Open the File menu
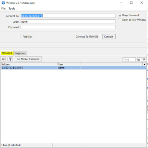The height and width of the screenshot is (148, 148). tap(3, 9)
